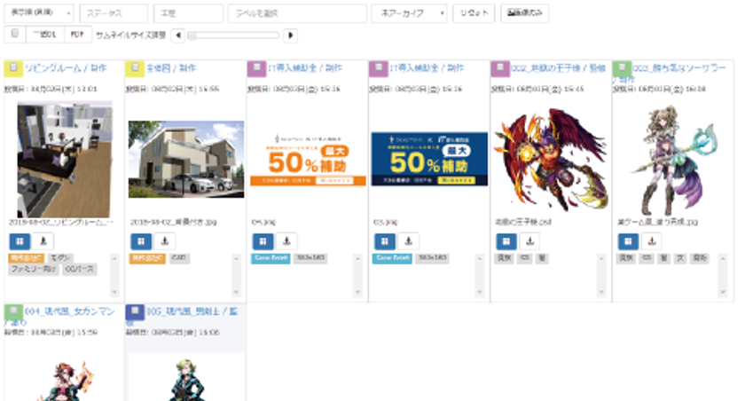Screen dimensions: 745x401
Task: Open compare view for the sorcerer character
Action: pos(628,241)
